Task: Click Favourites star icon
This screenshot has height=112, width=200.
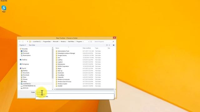Action: tap(21, 49)
